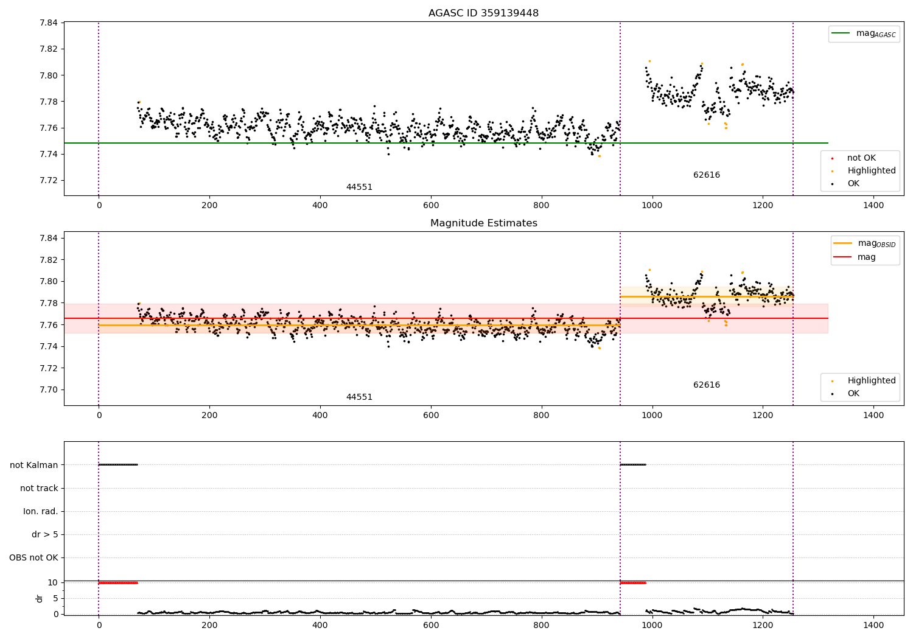
Task: Click the red dr segment at obsid 62616 start
Action: coord(633,583)
